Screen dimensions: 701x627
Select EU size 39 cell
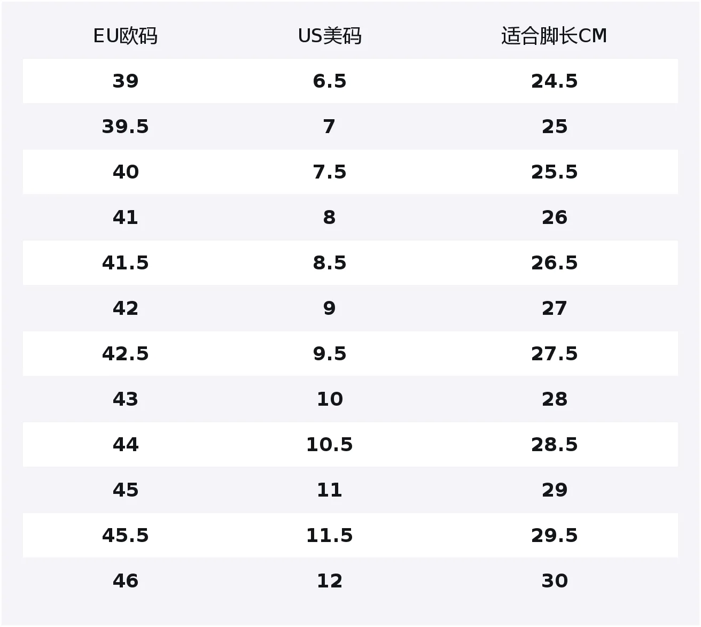pos(126,81)
